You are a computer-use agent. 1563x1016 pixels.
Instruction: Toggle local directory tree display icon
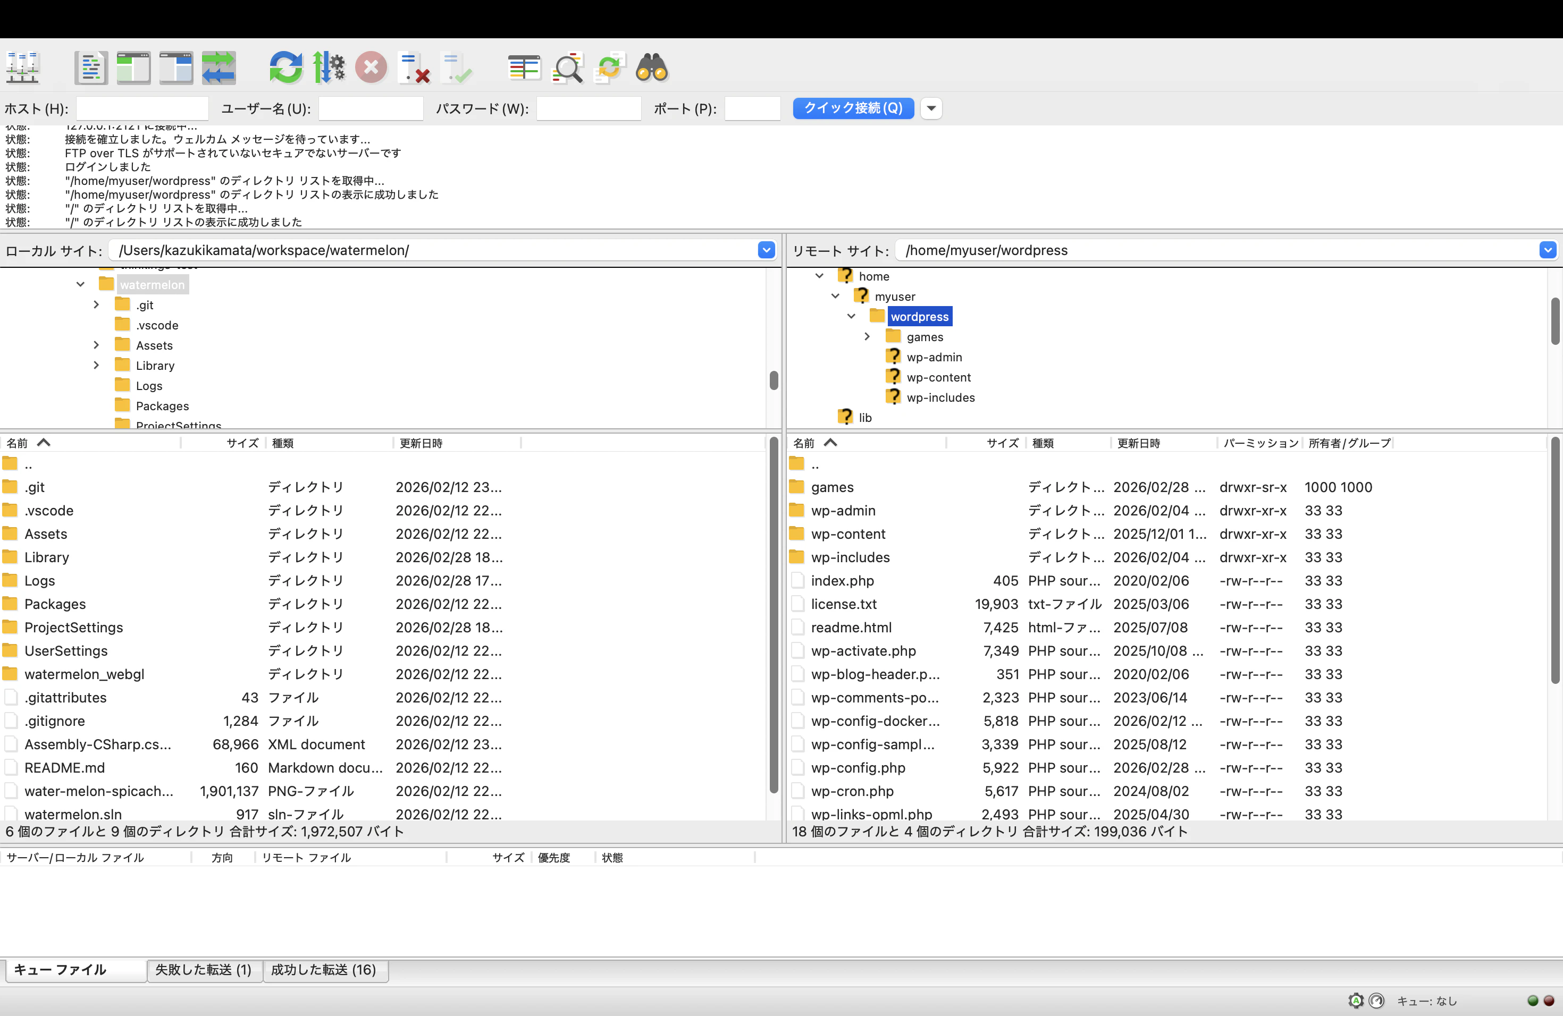click(133, 67)
